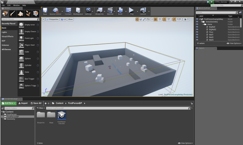Open viewport options dropdown arrow

[x=43, y=19]
